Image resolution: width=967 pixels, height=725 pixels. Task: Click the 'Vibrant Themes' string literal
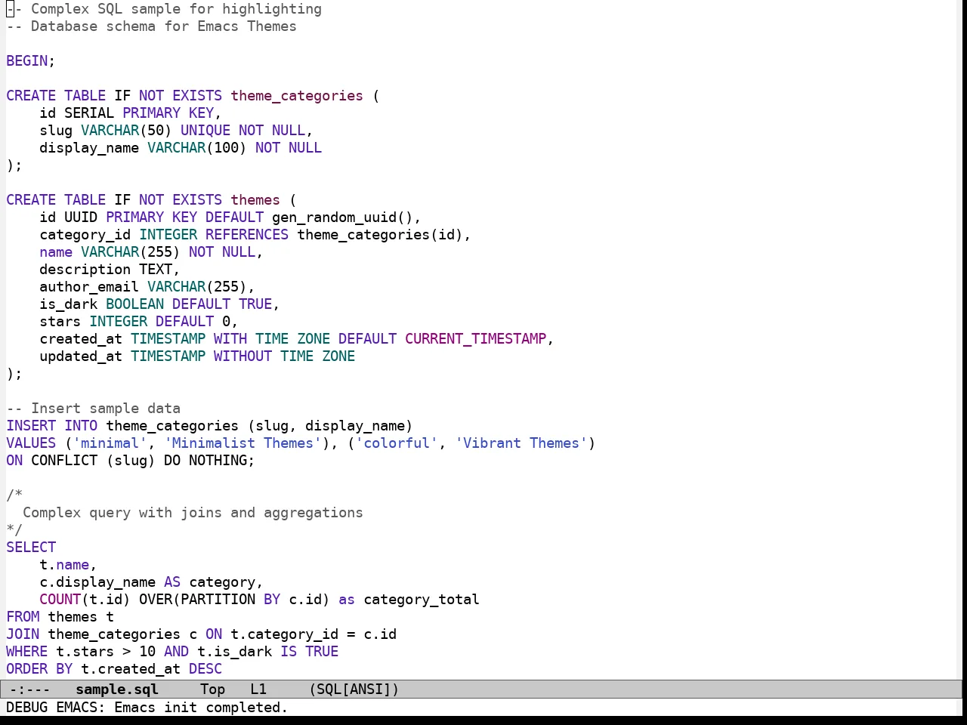(x=521, y=443)
